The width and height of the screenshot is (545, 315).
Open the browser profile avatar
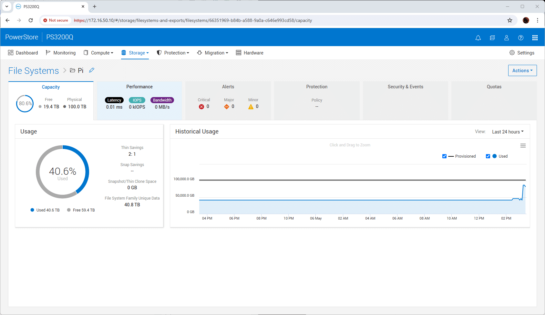click(526, 20)
